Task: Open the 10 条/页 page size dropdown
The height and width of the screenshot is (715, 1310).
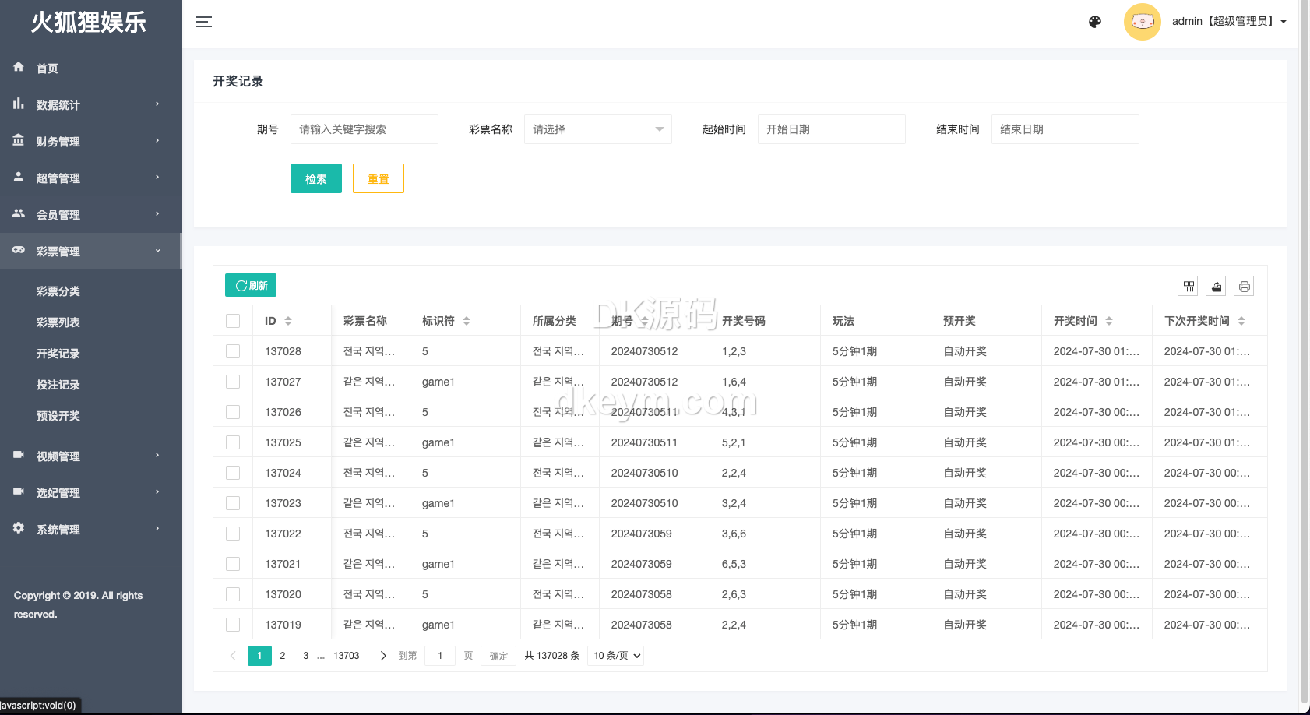Action: pyautogui.click(x=616, y=656)
